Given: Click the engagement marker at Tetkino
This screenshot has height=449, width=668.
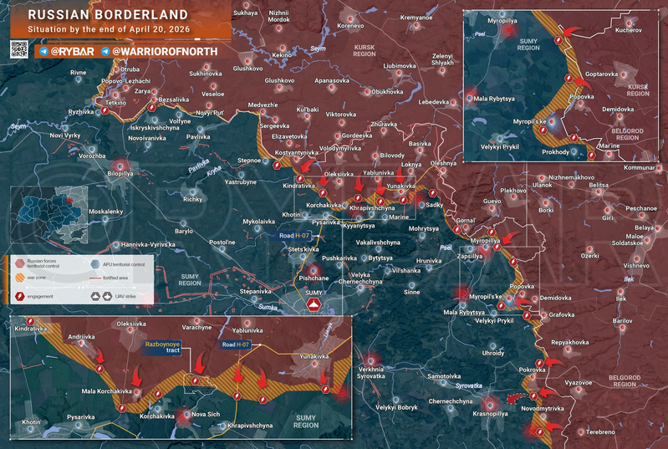Looking at the screenshot, I should (x=105, y=110).
